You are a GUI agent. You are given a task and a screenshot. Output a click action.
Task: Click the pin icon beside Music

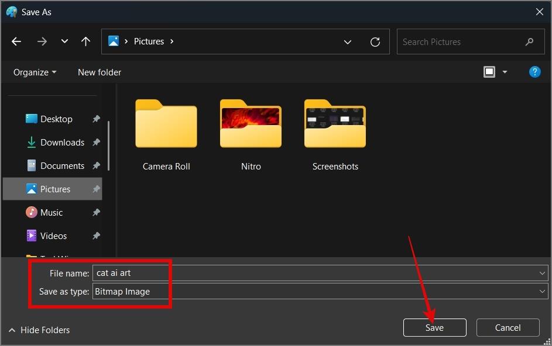click(x=96, y=212)
